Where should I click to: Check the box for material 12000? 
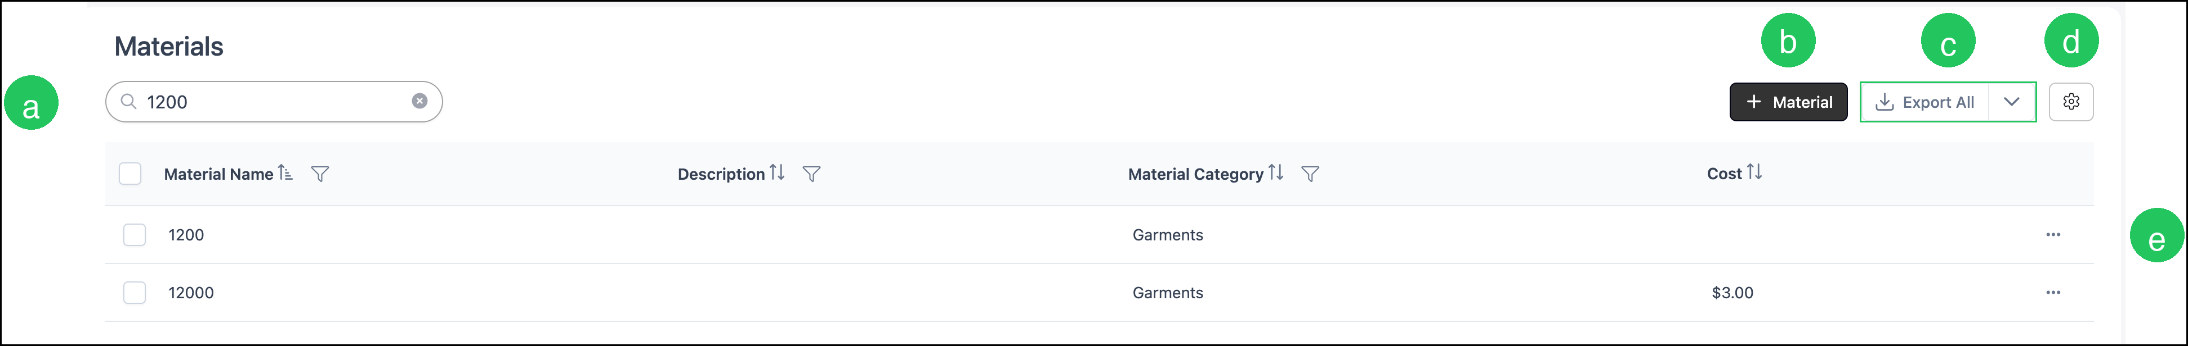click(x=134, y=293)
